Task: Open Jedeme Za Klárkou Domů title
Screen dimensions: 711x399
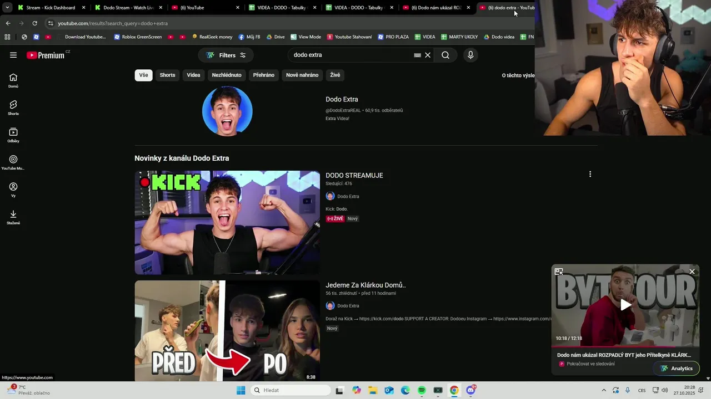Action: (x=365, y=285)
